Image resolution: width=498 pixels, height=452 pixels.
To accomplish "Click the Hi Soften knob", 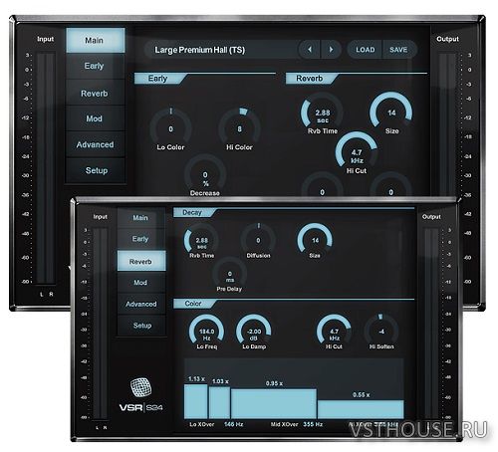I will [x=381, y=332].
